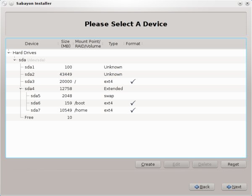The image size is (252, 196).
Task: Sort by the Format column header
Action: [x=133, y=44]
